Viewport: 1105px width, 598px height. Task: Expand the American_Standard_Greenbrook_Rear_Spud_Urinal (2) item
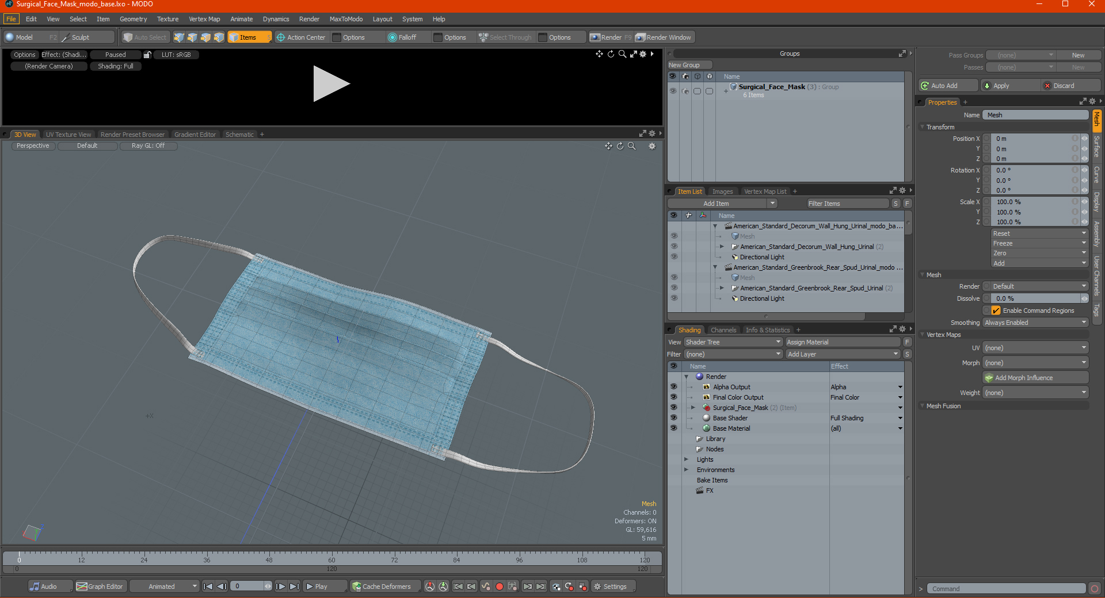[x=722, y=288]
